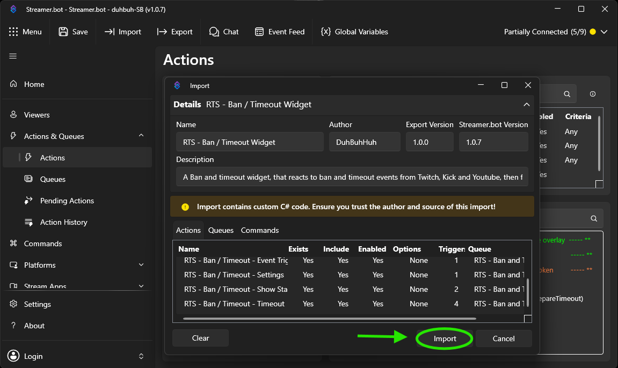Collapse the sidebar with the hamburger icon
618x368 pixels.
(13, 56)
